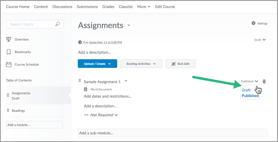
Task: Click the Bulk Edit button
Action: tap(180, 64)
